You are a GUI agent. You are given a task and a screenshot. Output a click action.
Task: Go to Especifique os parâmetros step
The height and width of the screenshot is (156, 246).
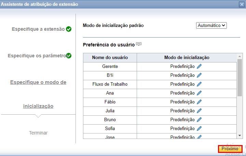(x=38, y=56)
